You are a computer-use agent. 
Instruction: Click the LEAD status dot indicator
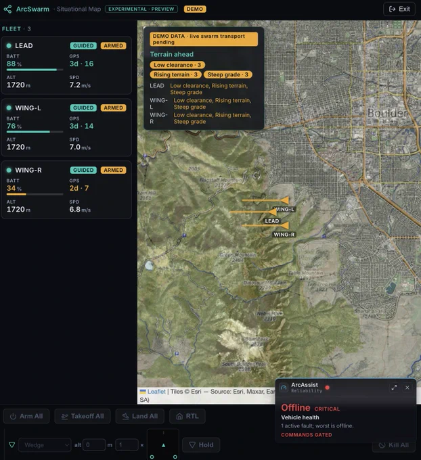tap(9, 46)
